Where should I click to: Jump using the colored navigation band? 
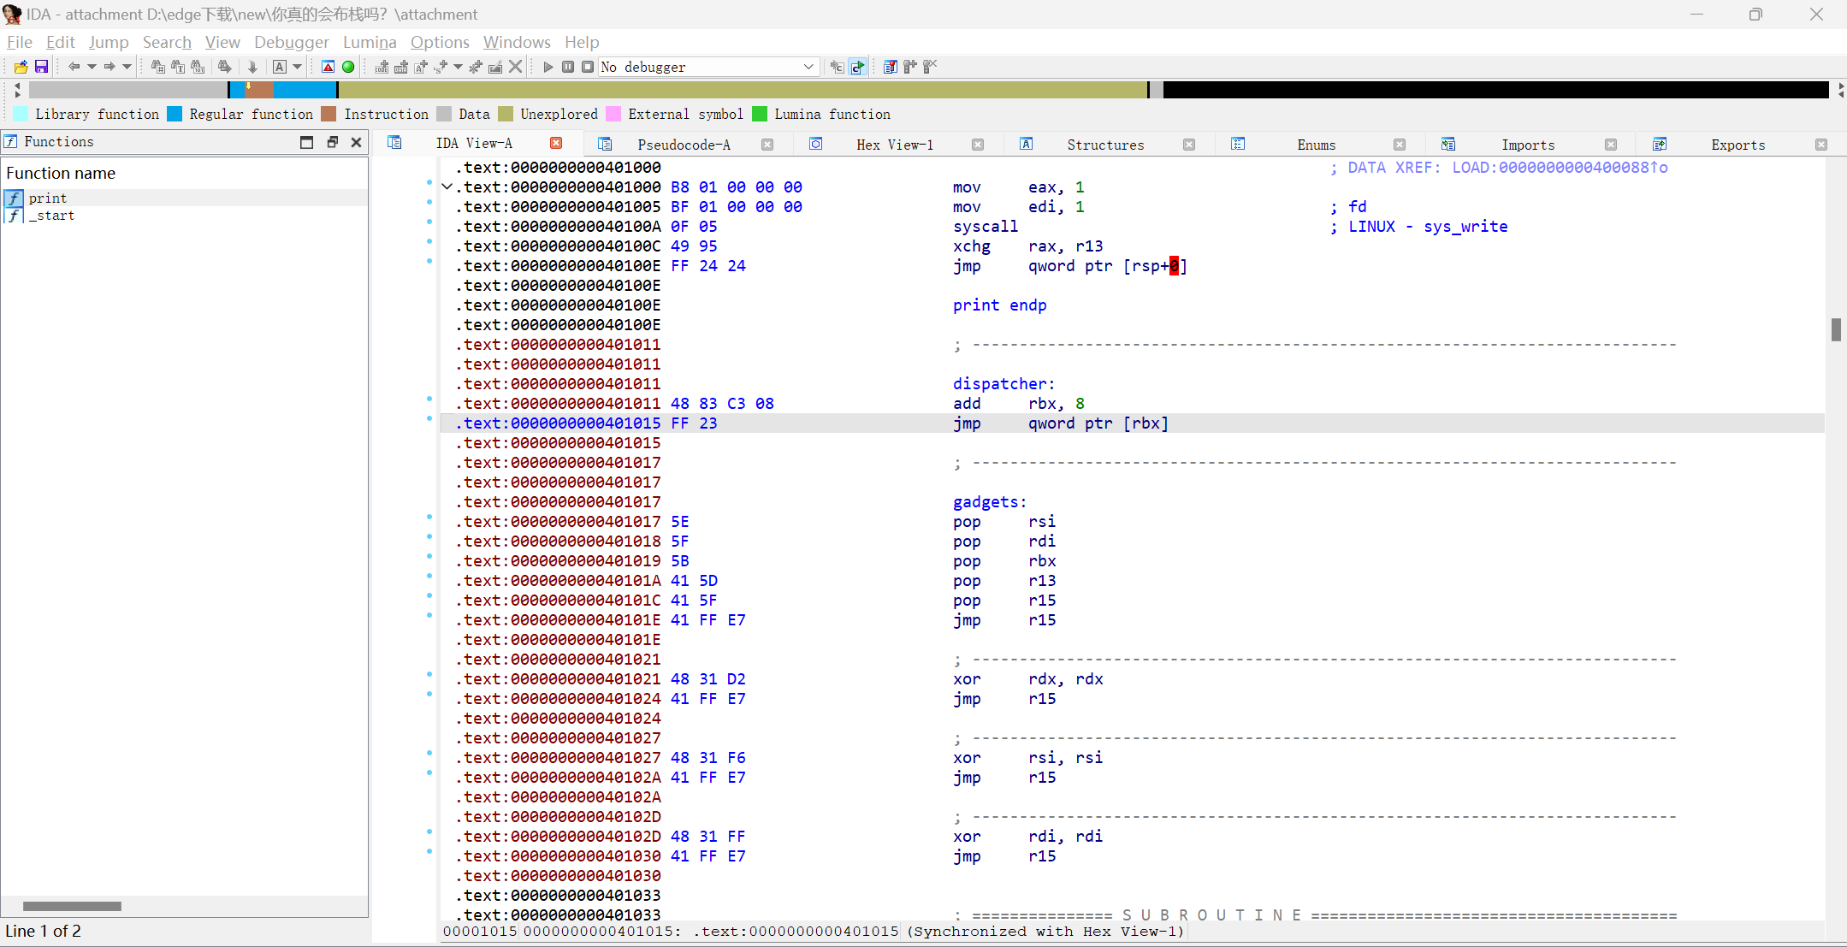(599, 89)
